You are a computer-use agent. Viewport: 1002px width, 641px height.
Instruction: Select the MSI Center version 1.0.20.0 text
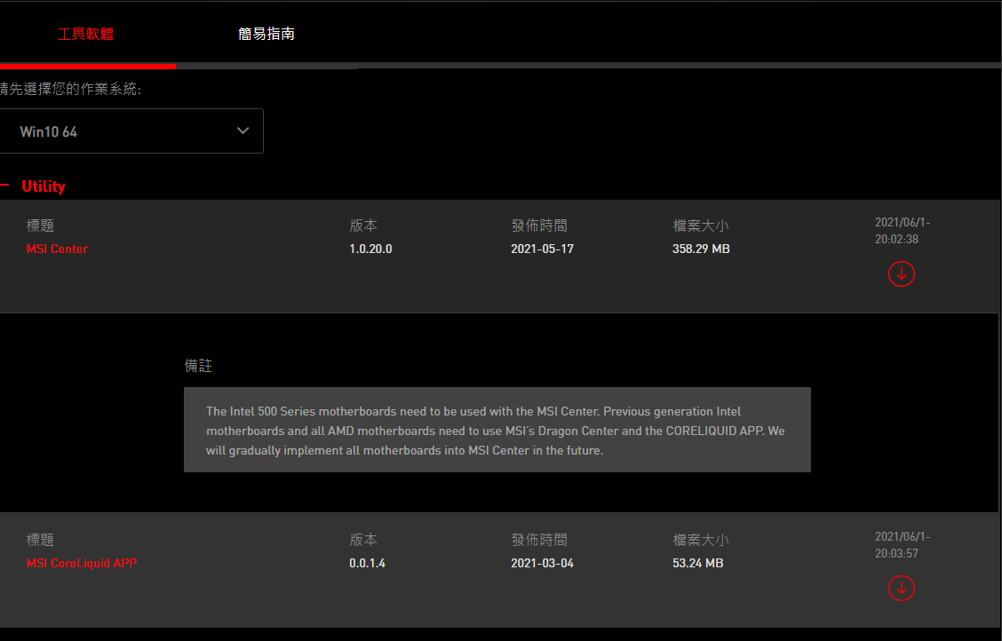tap(370, 249)
